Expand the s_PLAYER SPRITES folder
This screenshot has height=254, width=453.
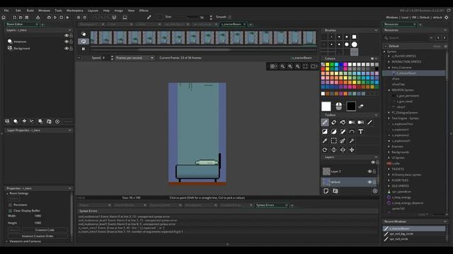[x=389, y=56]
